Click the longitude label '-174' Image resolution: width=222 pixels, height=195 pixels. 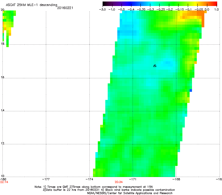89,179
